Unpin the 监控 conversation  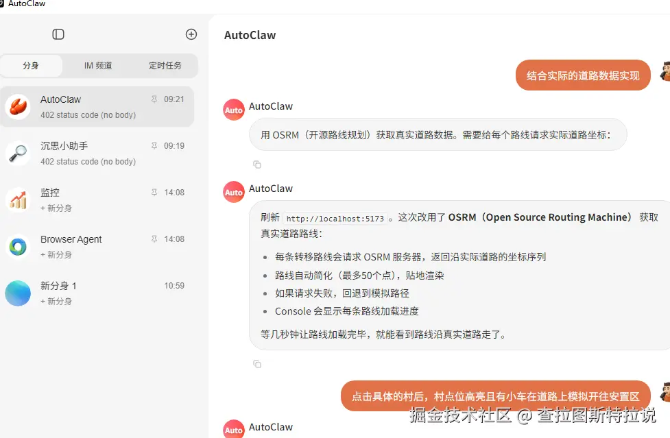pyautogui.click(x=154, y=193)
